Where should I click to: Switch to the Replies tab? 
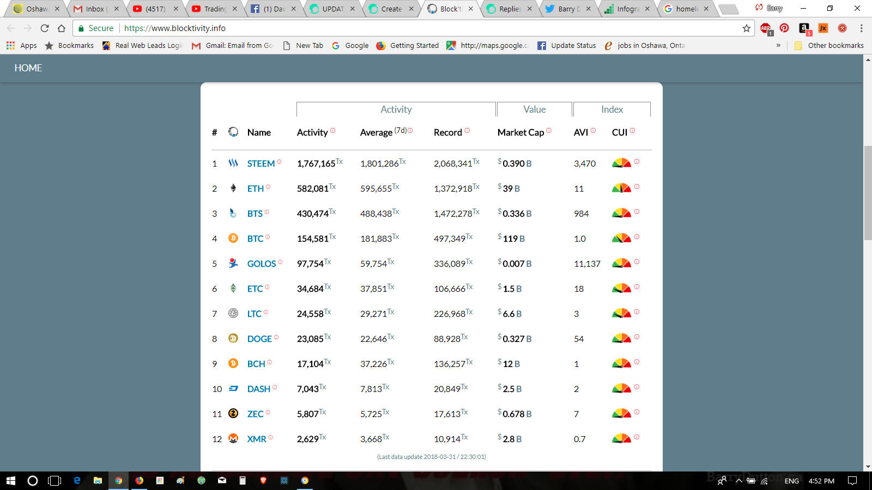coord(509,9)
